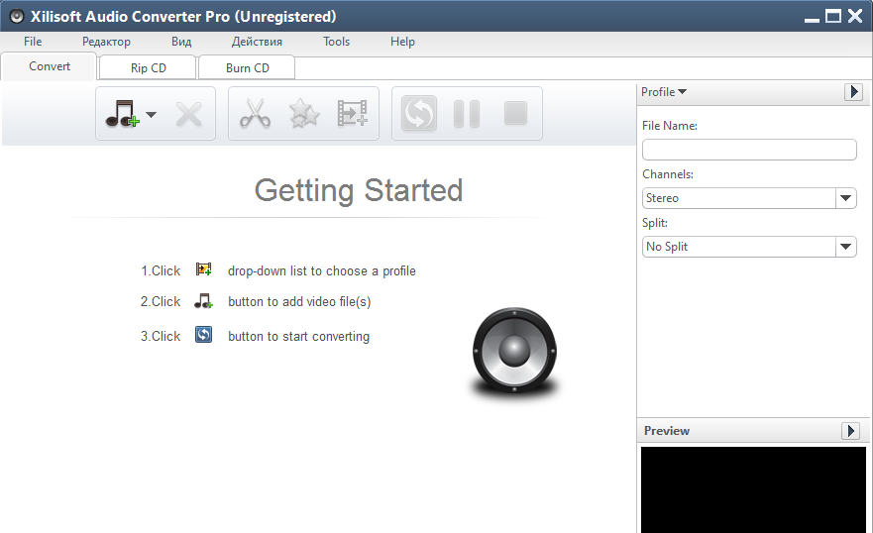The height and width of the screenshot is (533, 873).
Task: Click the music note icon in step 2
Action: point(203,301)
